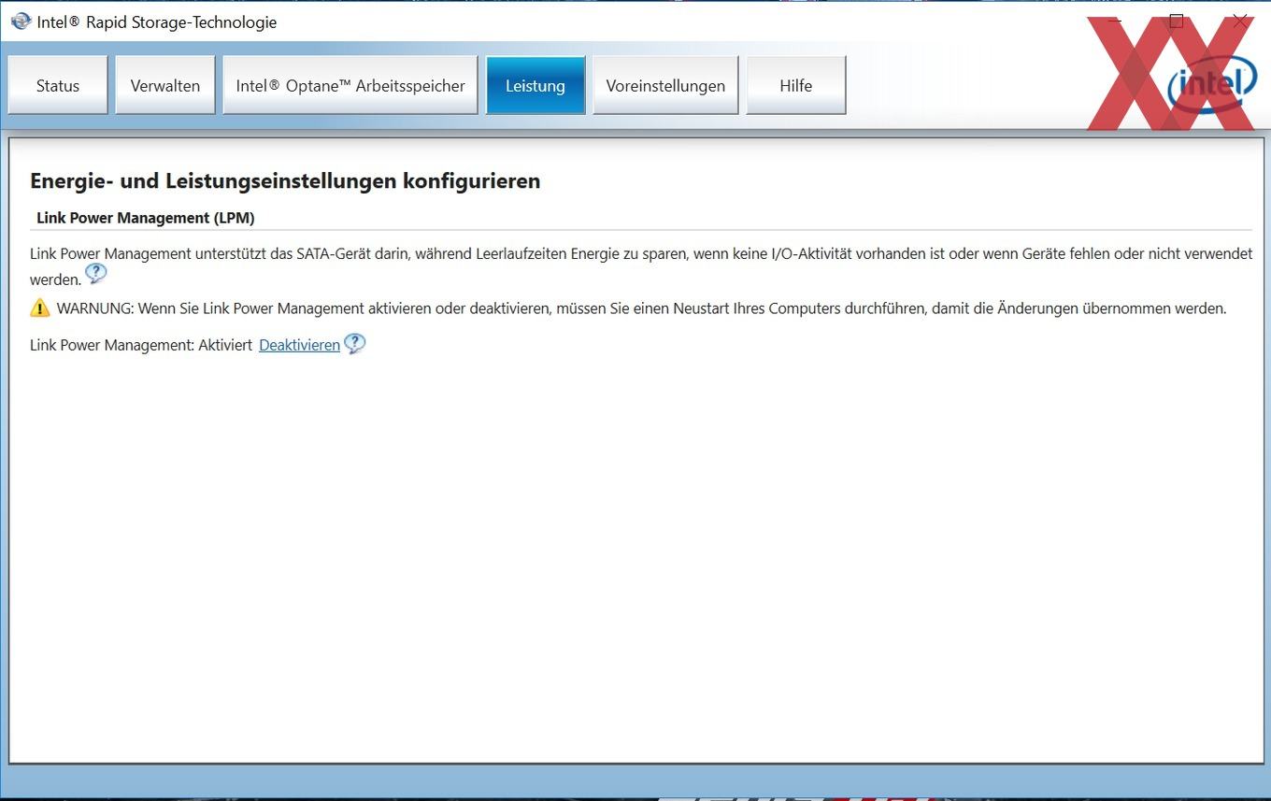Click the Intel Rapid Storage app icon
This screenshot has width=1271, height=801.
point(21,21)
